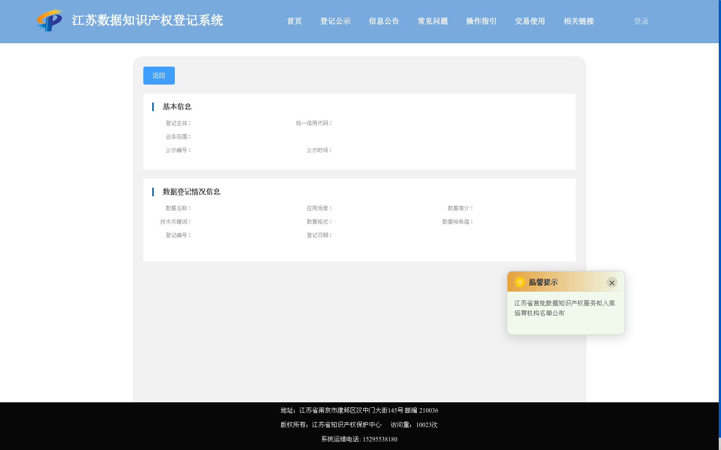Click the 数据格式 label

pos(319,222)
